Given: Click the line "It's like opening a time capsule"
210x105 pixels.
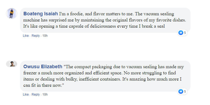Looking at the screenshot, I should coord(94,26).
